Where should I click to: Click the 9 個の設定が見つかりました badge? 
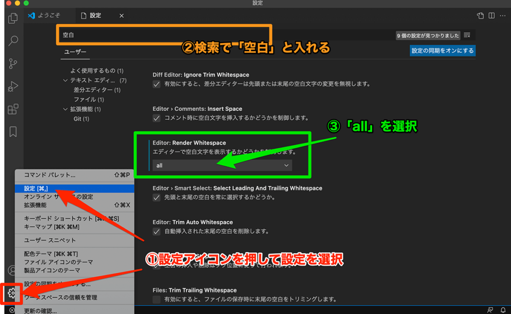pyautogui.click(x=428, y=35)
